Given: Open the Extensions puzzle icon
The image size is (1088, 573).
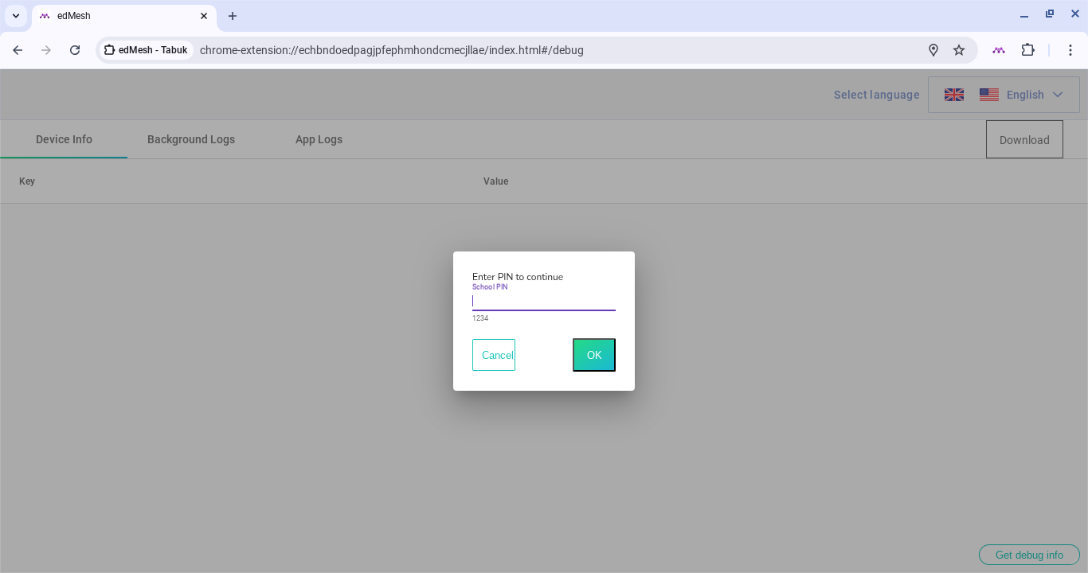Looking at the screenshot, I should (x=1028, y=50).
